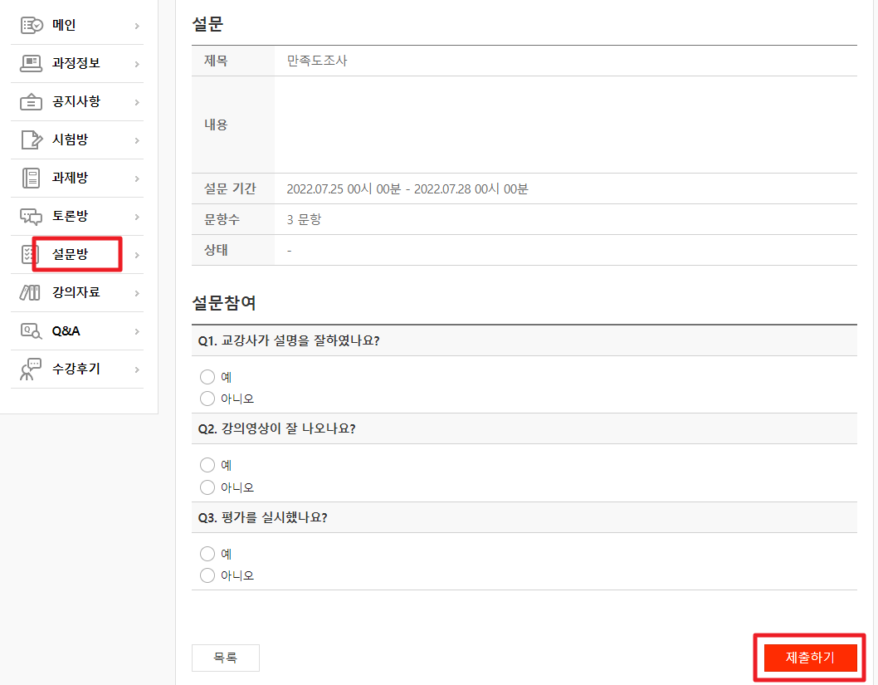Image resolution: width=878 pixels, height=685 pixels.
Task: Open the 설문방 menu item
Action: pyautogui.click(x=70, y=255)
